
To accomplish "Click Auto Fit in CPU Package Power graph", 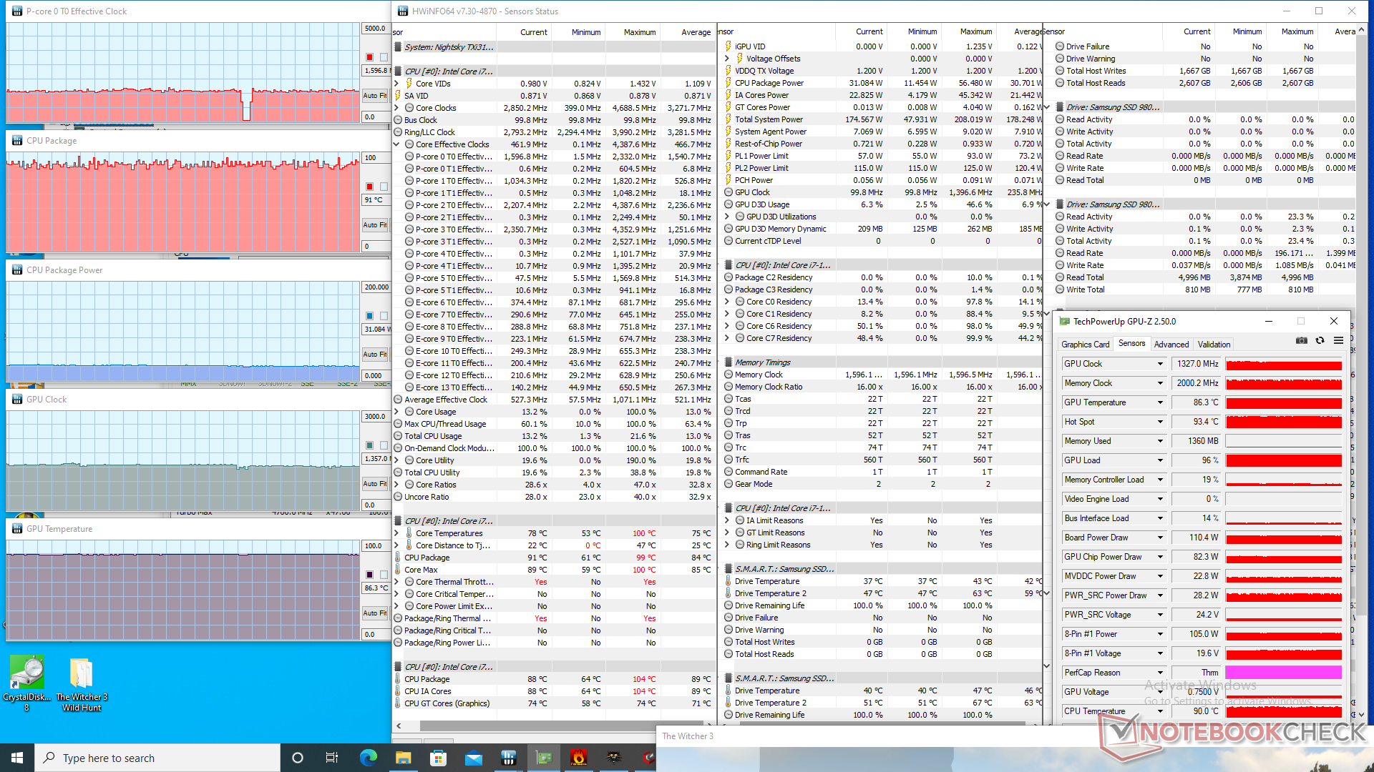I will coord(374,355).
